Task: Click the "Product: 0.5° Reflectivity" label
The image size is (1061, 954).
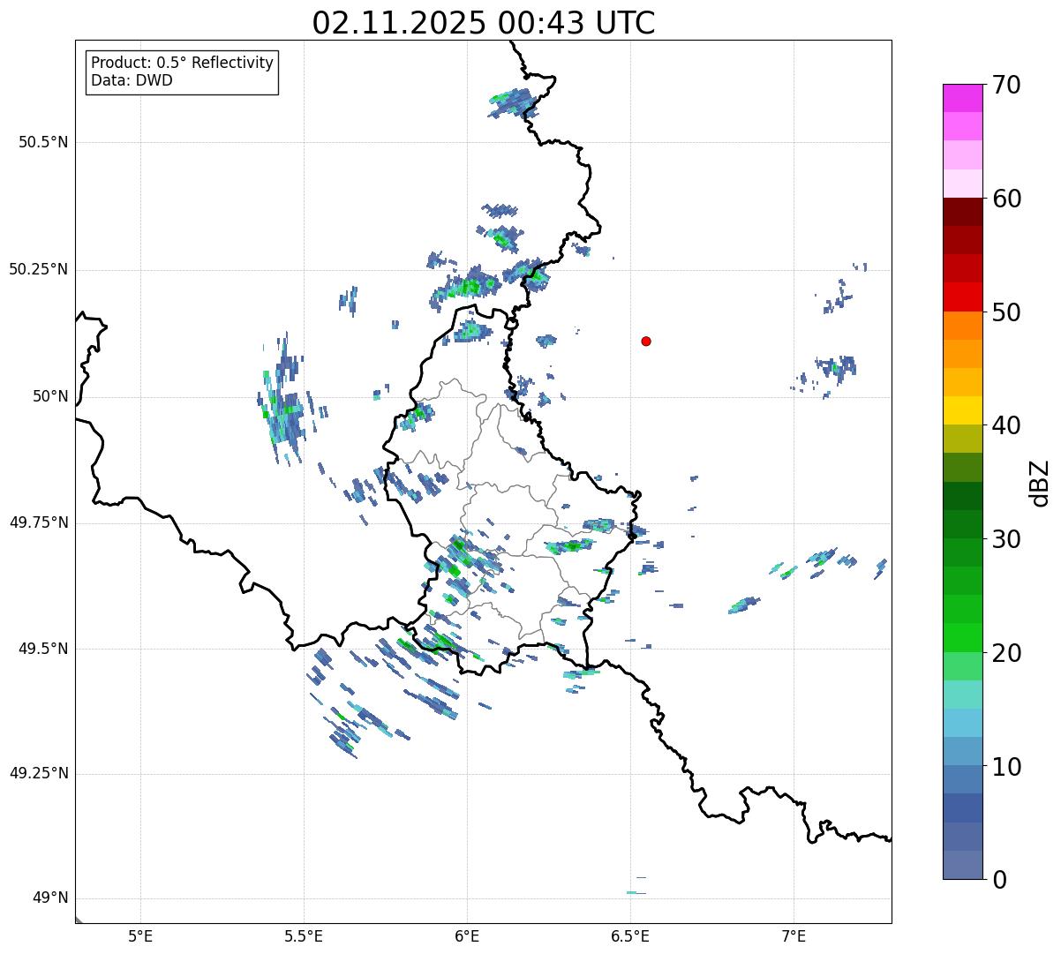Action: click(183, 64)
